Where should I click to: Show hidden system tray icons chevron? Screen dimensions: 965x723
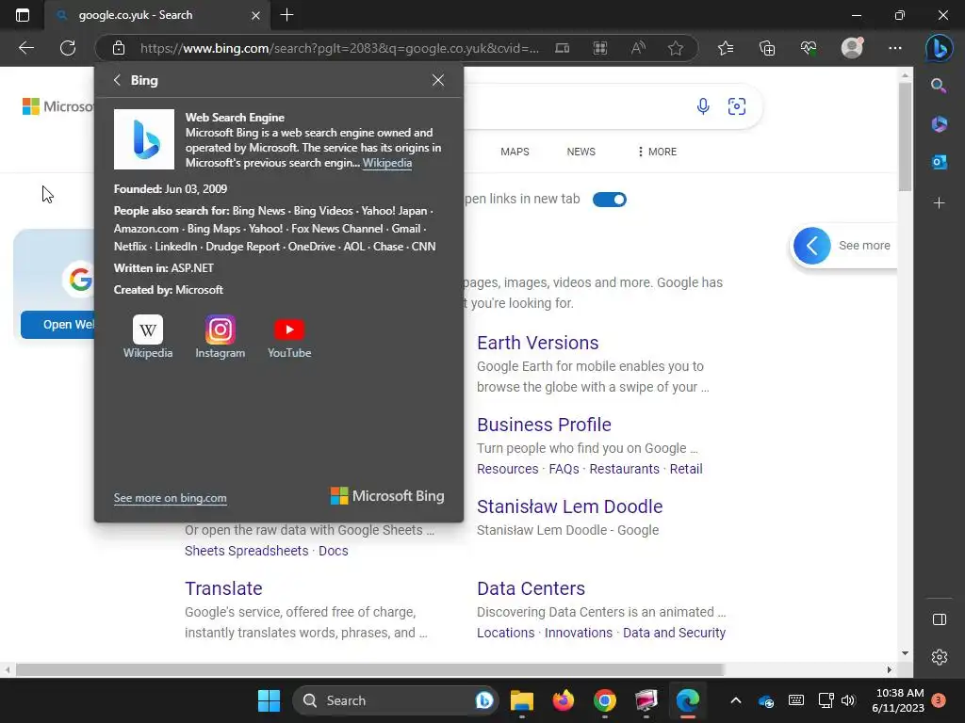coord(735,700)
